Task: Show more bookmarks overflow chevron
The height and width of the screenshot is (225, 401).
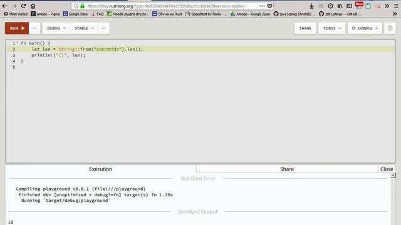Action: click(395, 14)
